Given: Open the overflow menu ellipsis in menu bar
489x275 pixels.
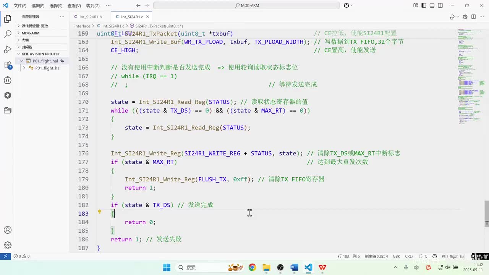Looking at the screenshot, I should pos(108,6).
